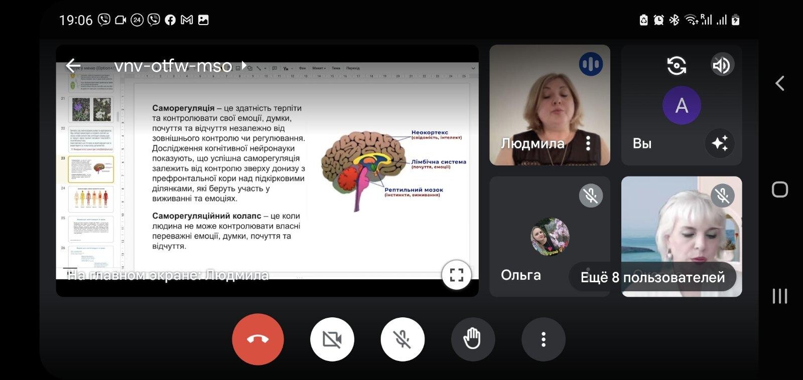This screenshot has width=803, height=380.
Task: Toggle the microphone mute button
Action: pos(403,339)
